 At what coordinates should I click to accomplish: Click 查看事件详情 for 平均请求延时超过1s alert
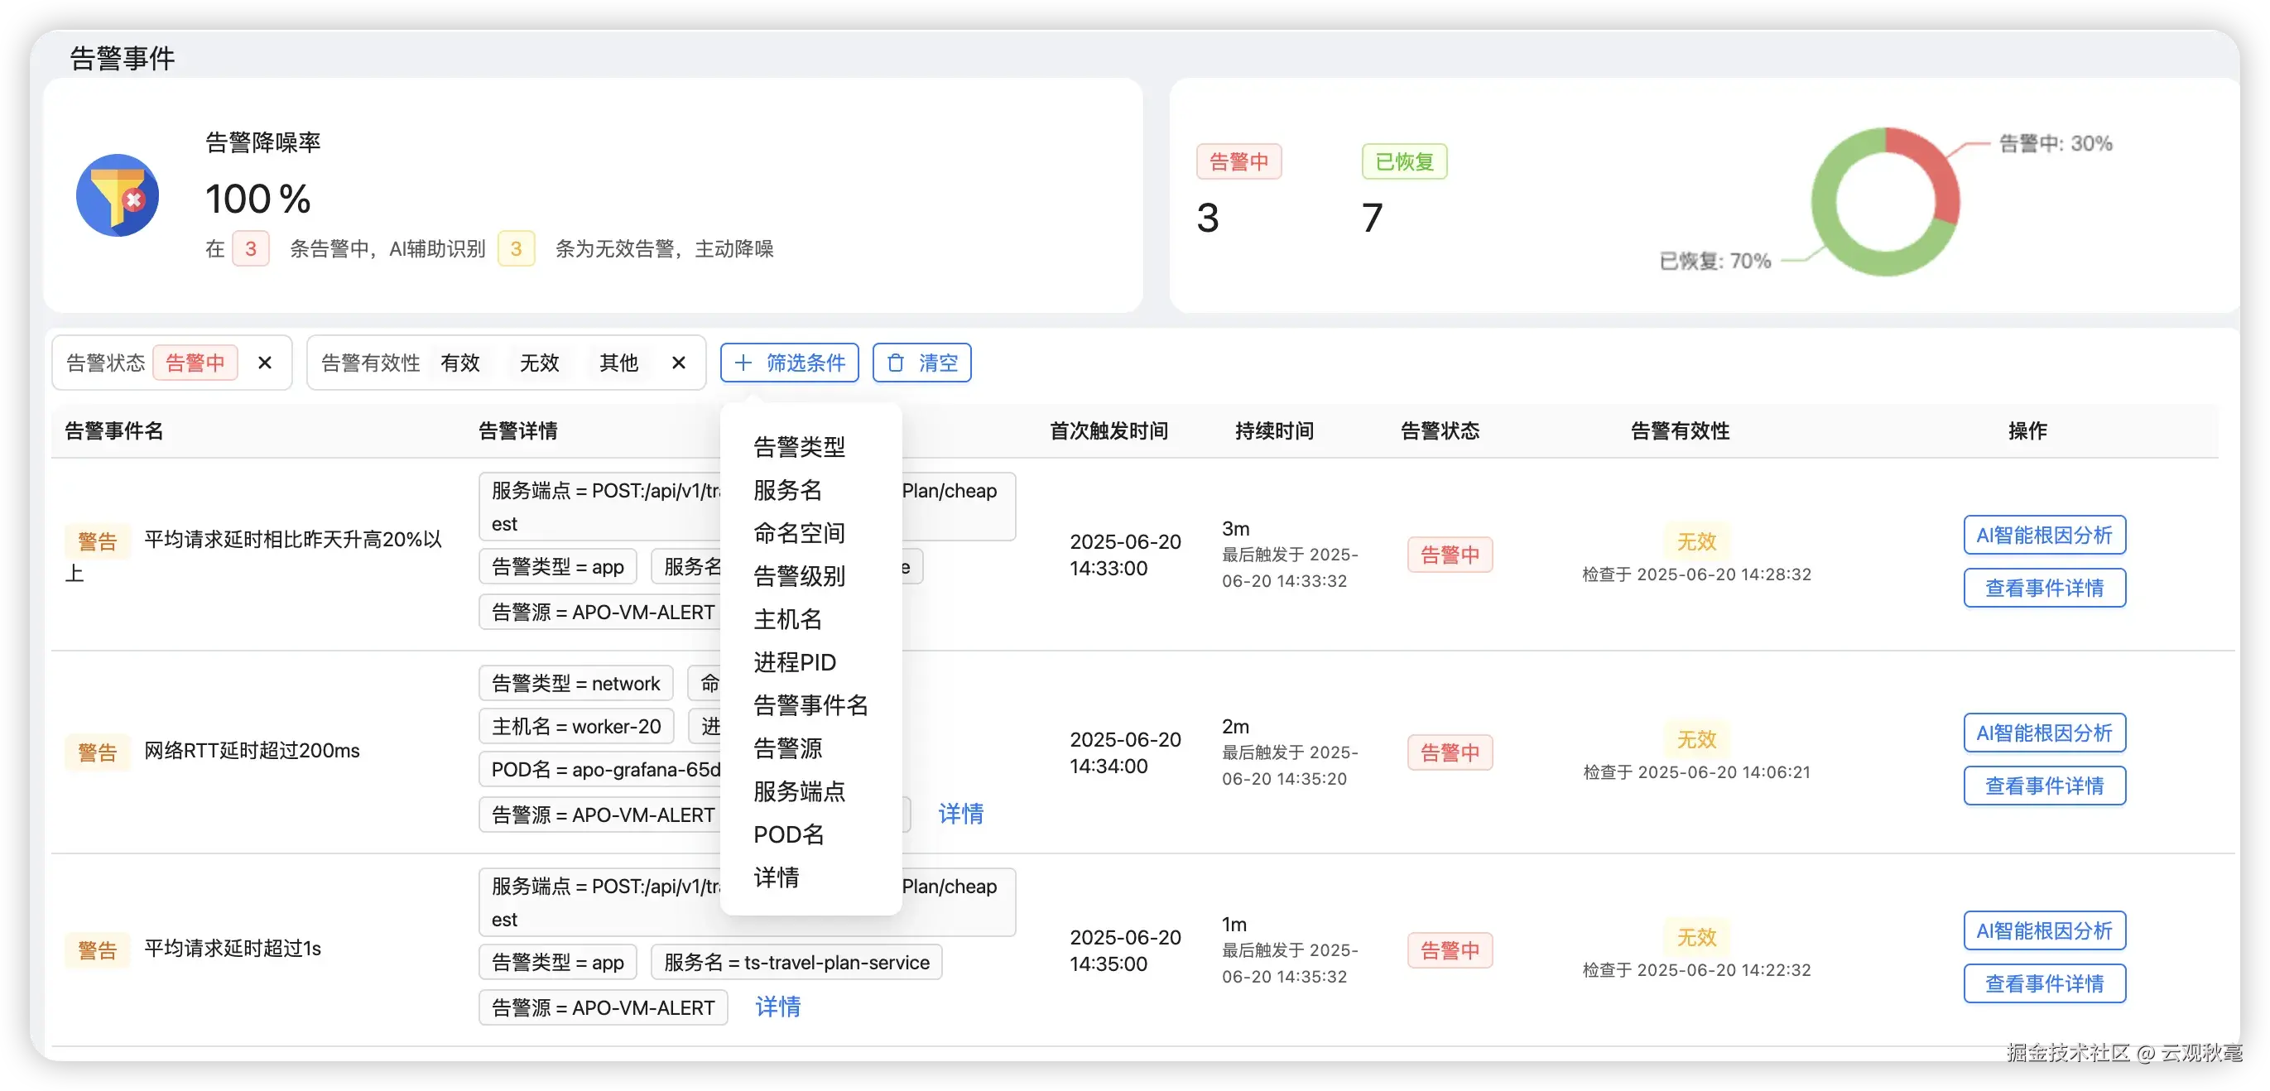point(2043,983)
